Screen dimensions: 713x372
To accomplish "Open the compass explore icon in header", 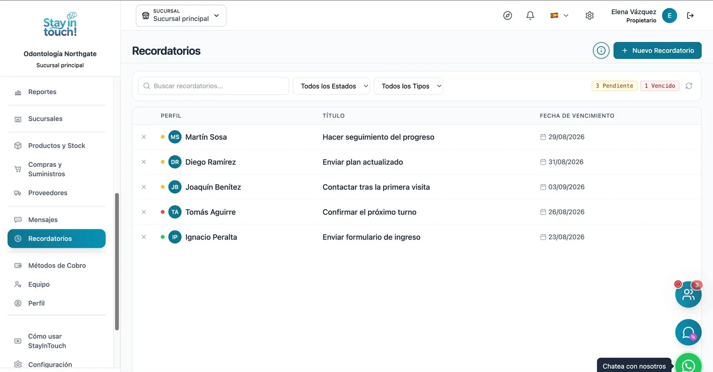I will click(x=508, y=16).
